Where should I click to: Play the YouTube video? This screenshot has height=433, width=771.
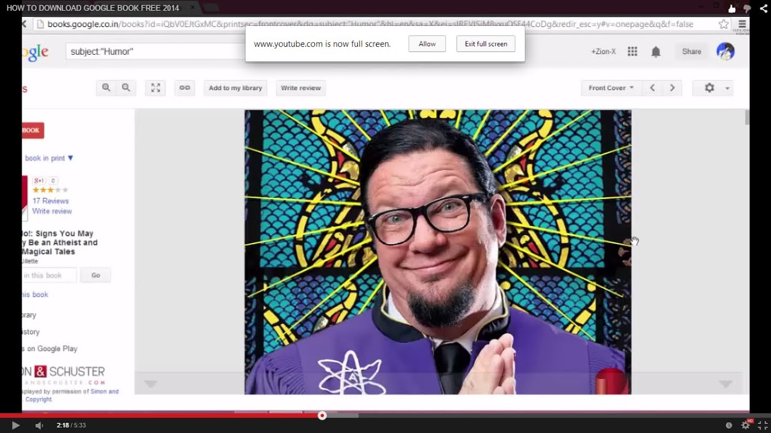point(16,425)
